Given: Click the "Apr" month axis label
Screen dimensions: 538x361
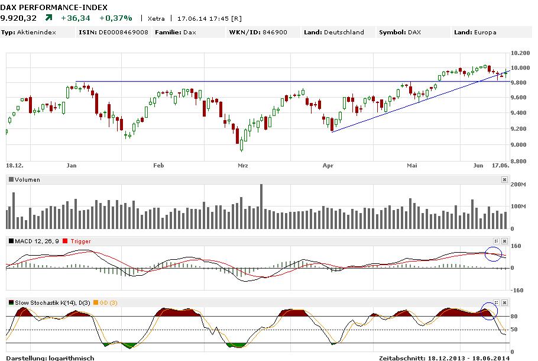Looking at the screenshot, I should click(x=328, y=165).
